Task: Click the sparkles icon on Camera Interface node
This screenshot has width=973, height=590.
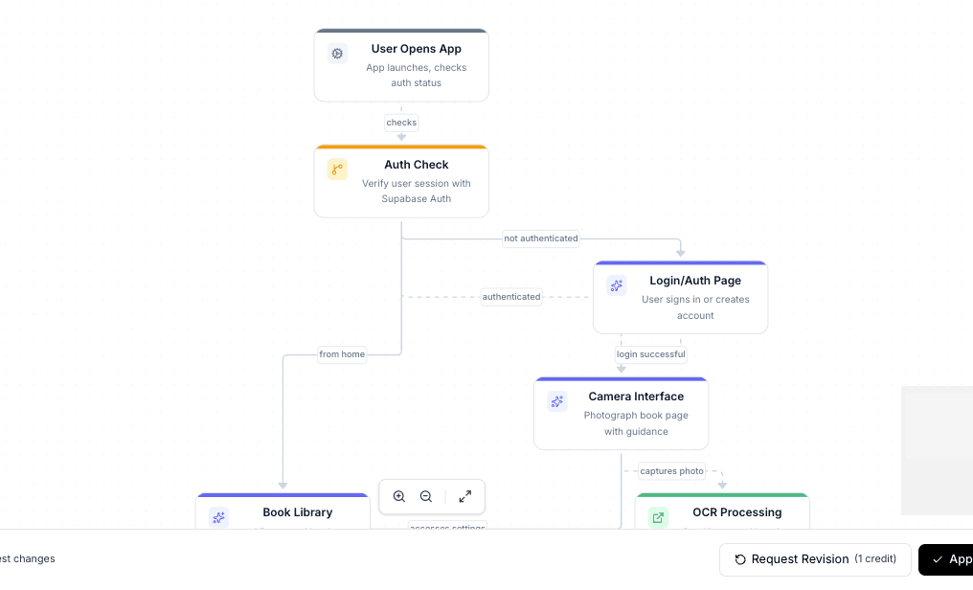Action: [x=557, y=401]
